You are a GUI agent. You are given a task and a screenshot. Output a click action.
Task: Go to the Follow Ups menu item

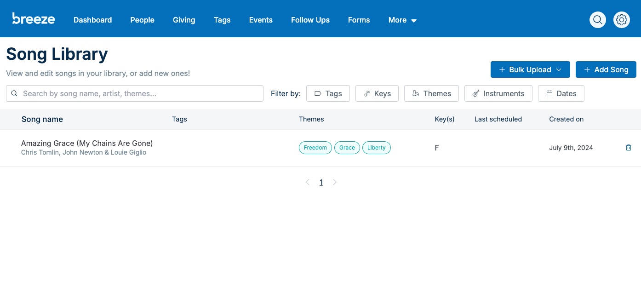click(310, 20)
